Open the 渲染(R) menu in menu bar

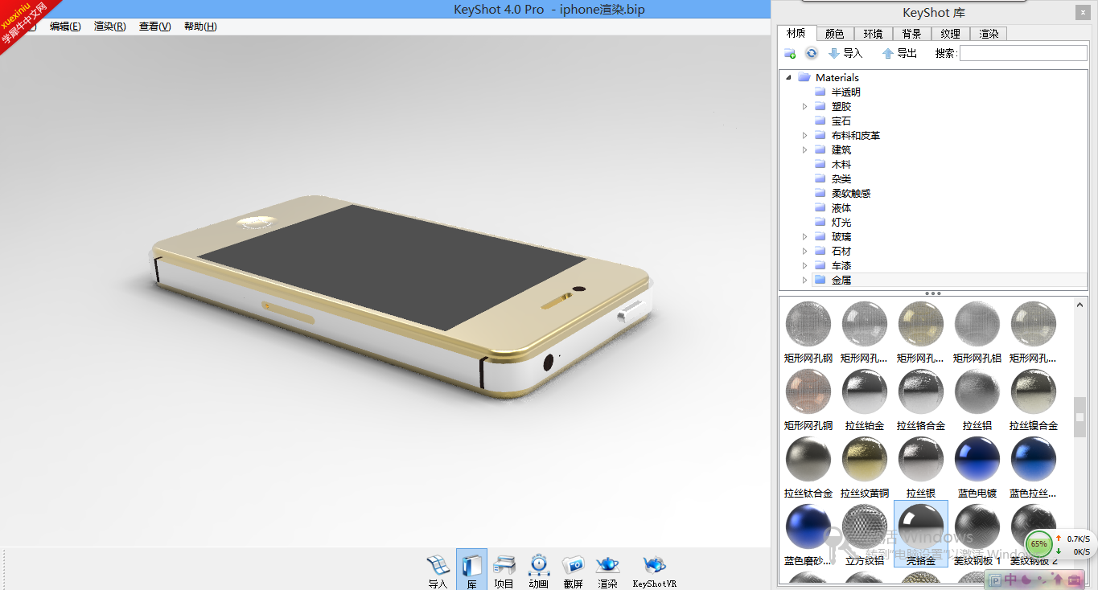[x=110, y=26]
